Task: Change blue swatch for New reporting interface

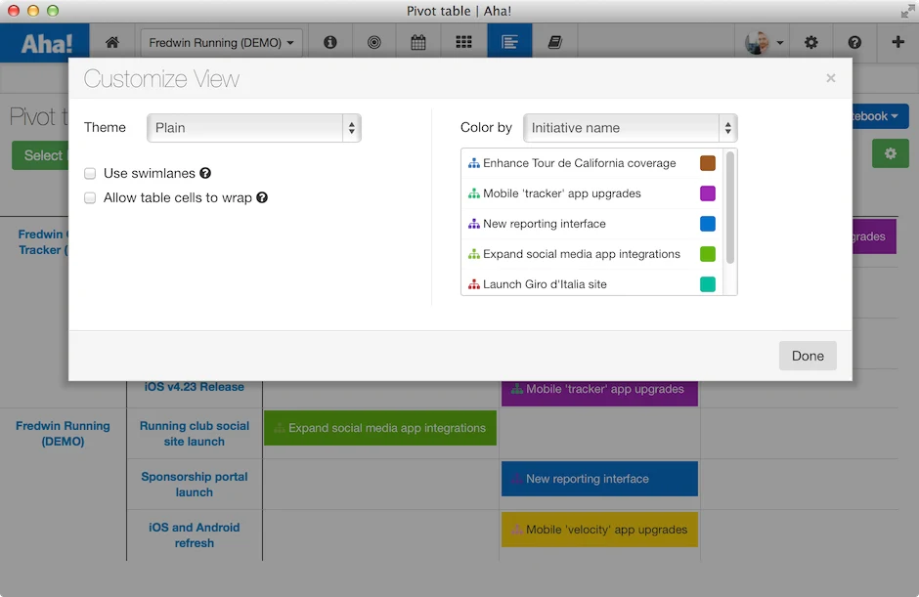Action: coord(708,224)
